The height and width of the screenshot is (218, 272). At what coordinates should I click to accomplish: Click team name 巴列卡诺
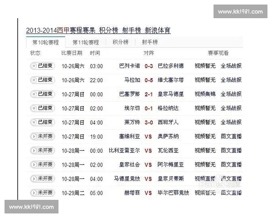click(129, 66)
